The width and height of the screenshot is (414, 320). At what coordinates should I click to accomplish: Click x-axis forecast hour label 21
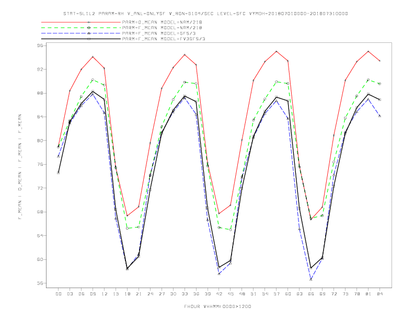[139, 294]
